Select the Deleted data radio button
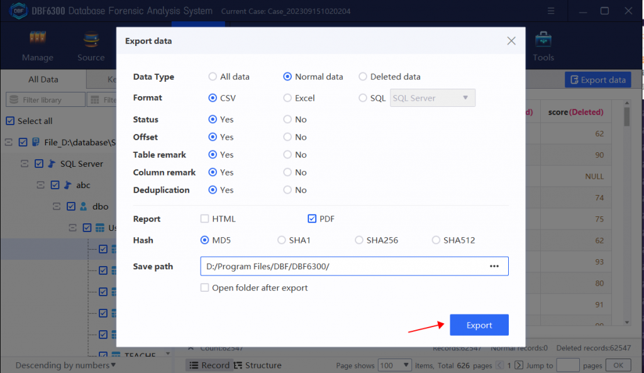The height and width of the screenshot is (373, 644). click(x=363, y=76)
